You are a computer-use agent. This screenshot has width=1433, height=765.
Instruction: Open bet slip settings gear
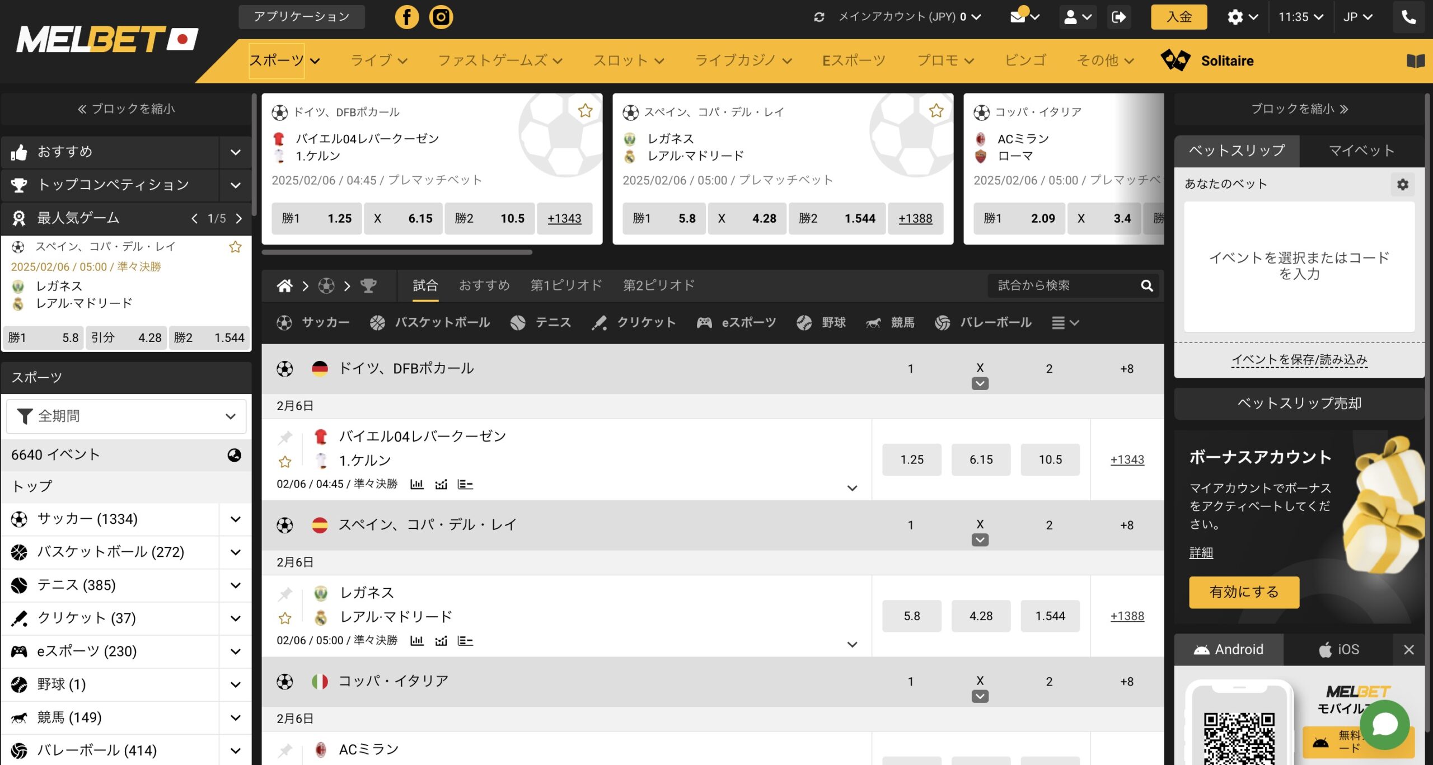pyautogui.click(x=1402, y=184)
